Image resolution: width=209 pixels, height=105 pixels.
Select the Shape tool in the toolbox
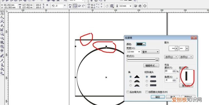click(x=2, y=17)
